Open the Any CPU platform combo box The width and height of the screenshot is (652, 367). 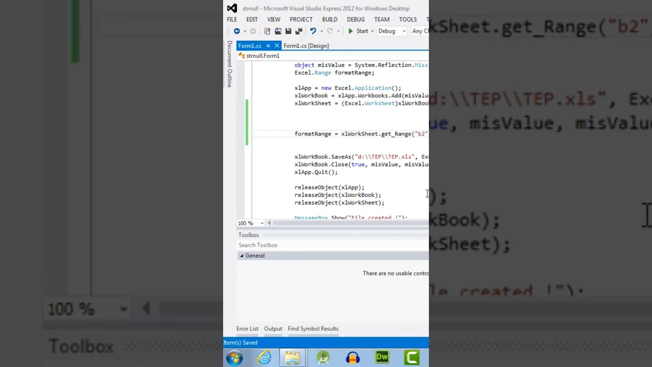coord(420,31)
